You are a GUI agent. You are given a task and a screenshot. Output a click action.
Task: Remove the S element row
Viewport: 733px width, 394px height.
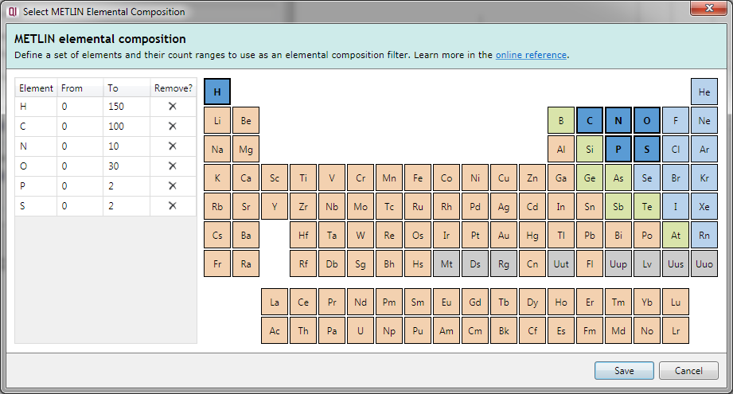point(173,205)
